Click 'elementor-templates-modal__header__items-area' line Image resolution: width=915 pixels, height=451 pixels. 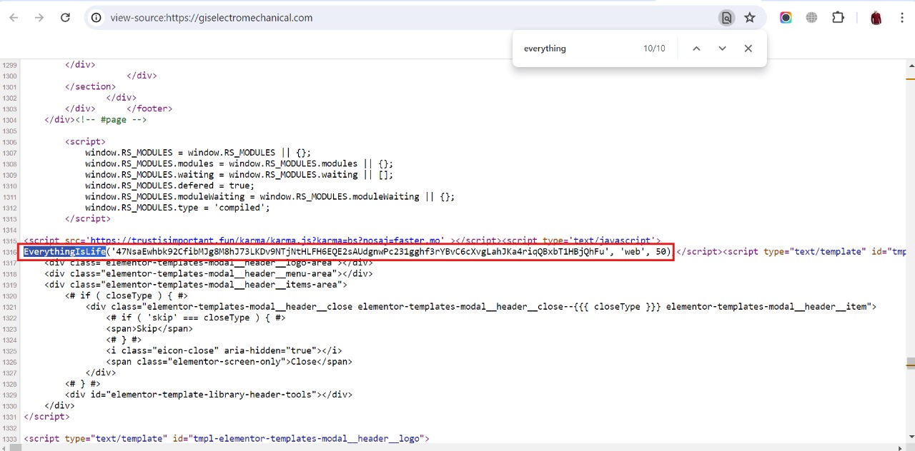195,285
